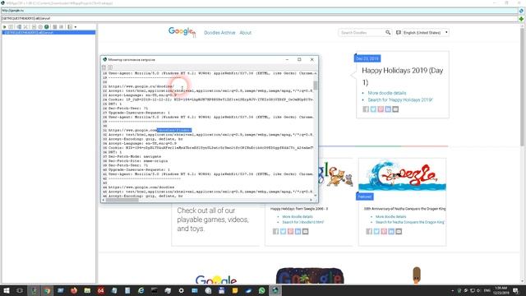Share Happy Holidays 2019 doodle on Twitter
This screenshot has width=526, height=296.
(x=373, y=109)
